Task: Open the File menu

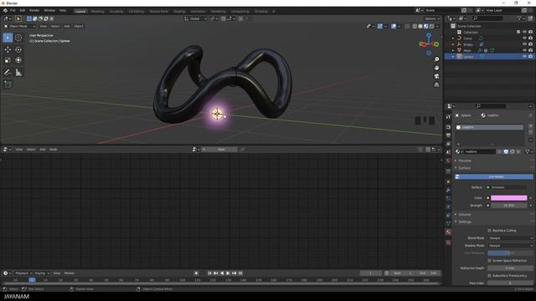Action: pyautogui.click(x=13, y=11)
